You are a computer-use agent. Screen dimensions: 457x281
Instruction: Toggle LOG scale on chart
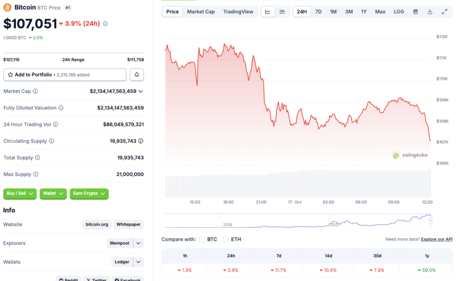pyautogui.click(x=399, y=12)
